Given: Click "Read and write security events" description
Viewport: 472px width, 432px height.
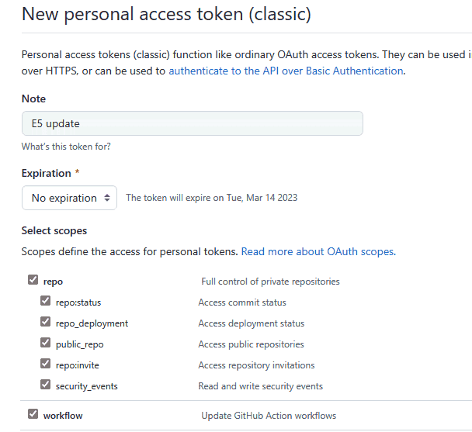Looking at the screenshot, I should click(260, 386).
